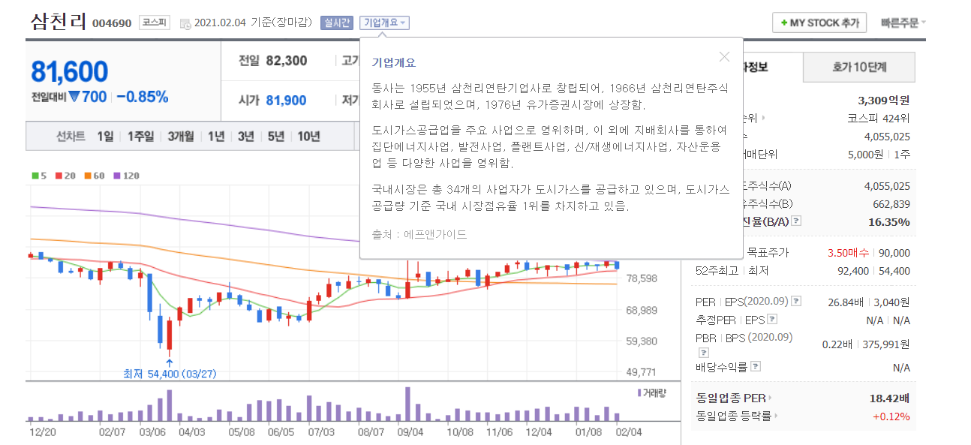
Task: Click the 49,771 price axis label
Action: [x=642, y=372]
